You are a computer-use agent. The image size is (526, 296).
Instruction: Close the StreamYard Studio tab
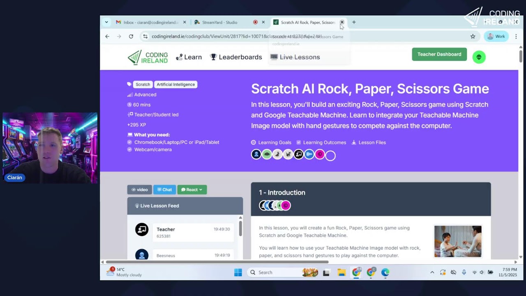[263, 22]
